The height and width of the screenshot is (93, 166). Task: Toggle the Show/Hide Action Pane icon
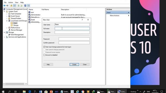point(29,6)
